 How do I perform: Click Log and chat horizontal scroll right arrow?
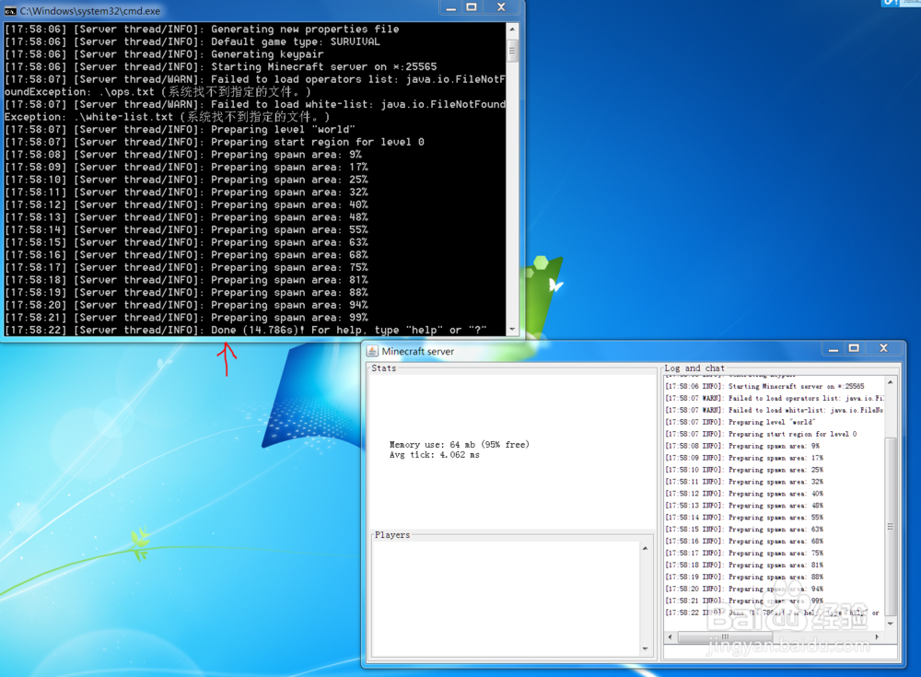[x=878, y=637]
